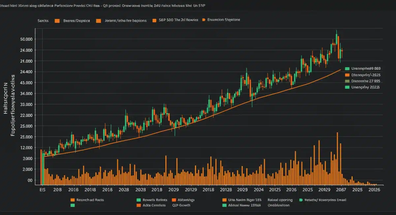Toggle the Dtennprin 2025 series off
This screenshot has width=396, height=215.
(x=365, y=75)
